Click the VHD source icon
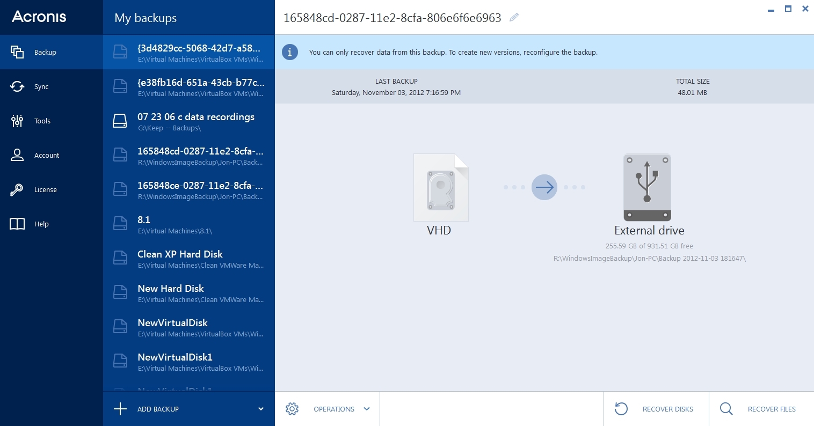Viewport: 814px width, 426px height. [440, 187]
